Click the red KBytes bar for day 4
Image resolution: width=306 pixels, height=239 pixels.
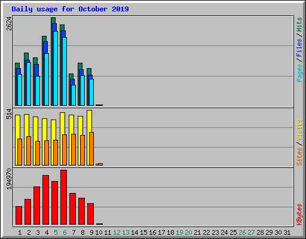45,200
